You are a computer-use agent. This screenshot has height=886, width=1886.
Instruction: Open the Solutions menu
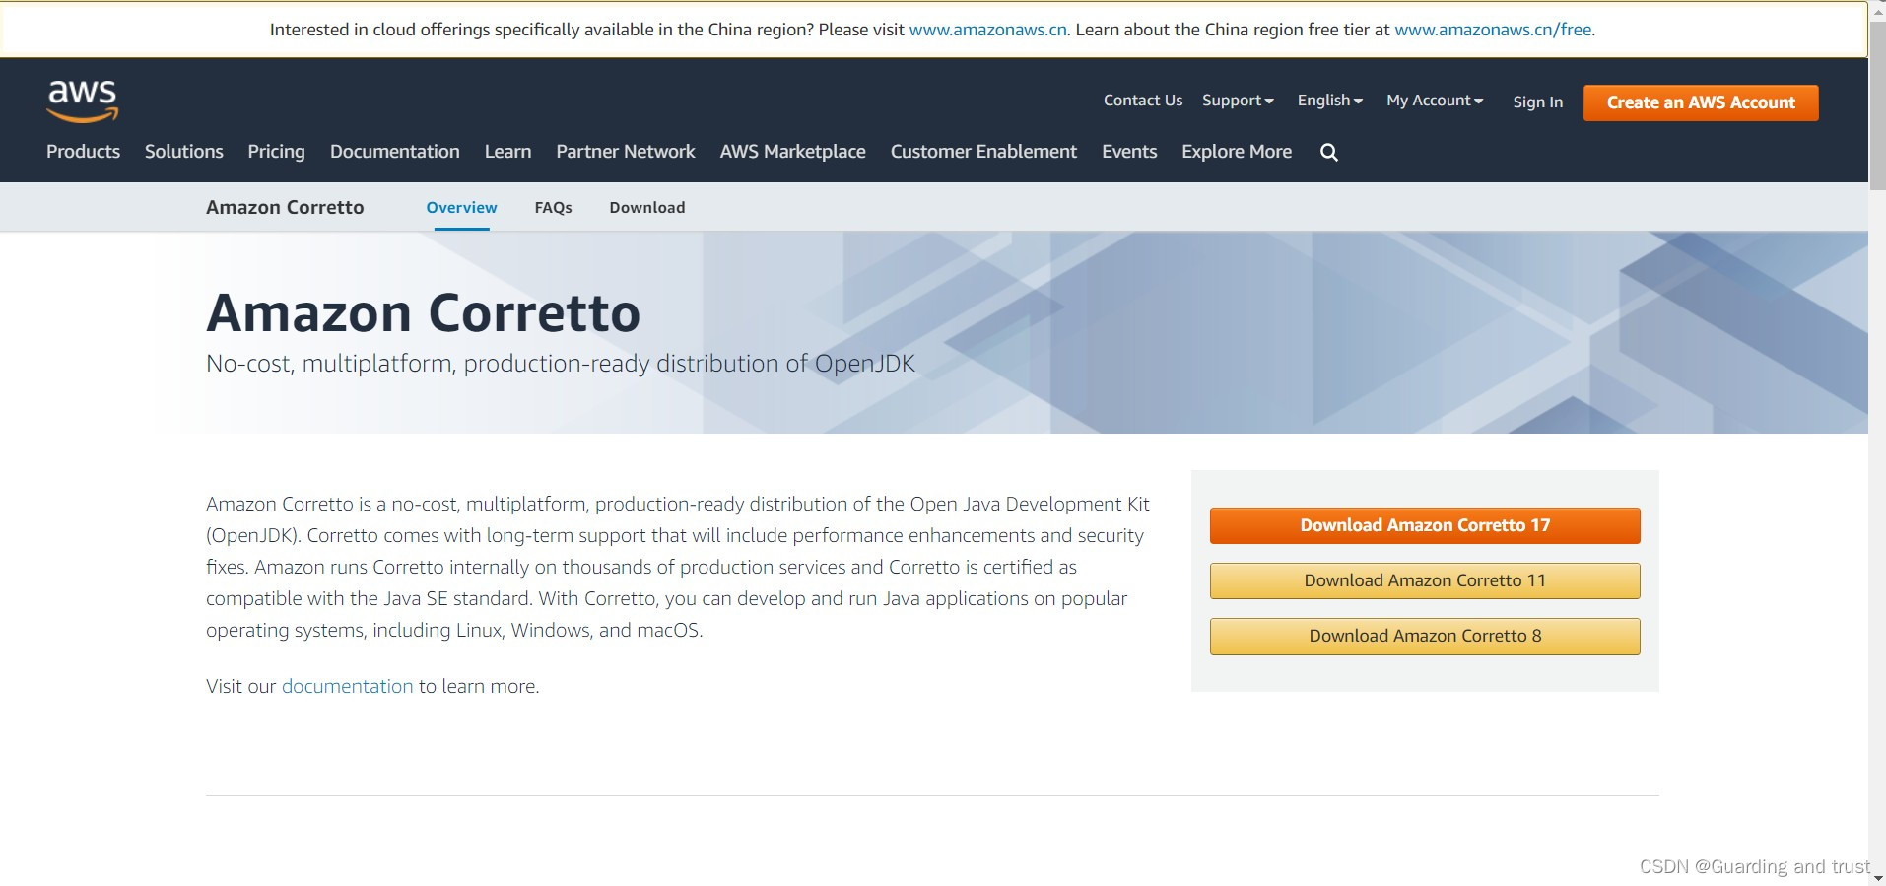(x=184, y=152)
